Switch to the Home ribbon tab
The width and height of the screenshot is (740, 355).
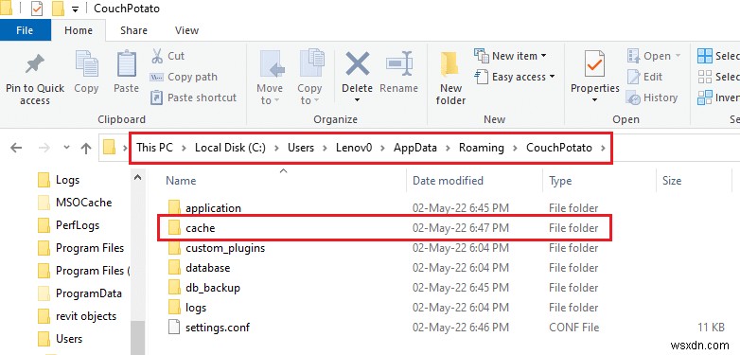79,30
